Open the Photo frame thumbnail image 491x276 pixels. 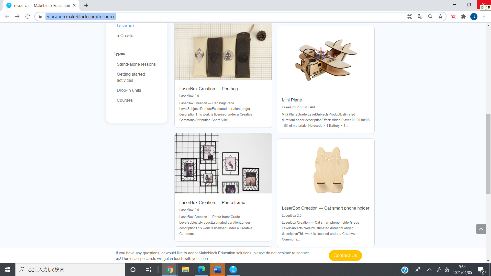[223, 163]
